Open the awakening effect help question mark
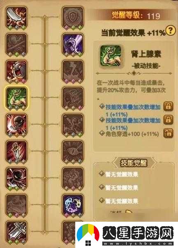The width and height of the screenshot is (178, 248). (171, 30)
